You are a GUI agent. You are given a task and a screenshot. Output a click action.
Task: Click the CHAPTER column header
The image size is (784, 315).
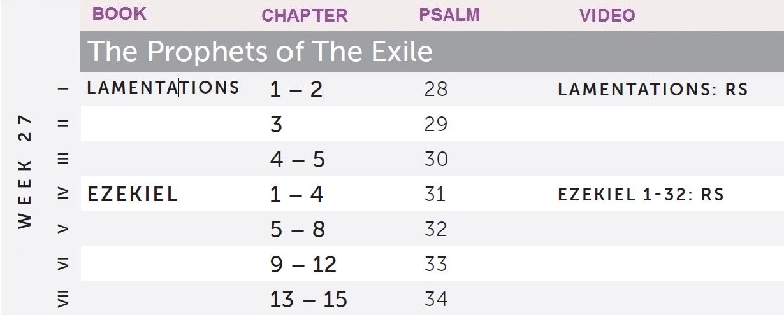305,16
